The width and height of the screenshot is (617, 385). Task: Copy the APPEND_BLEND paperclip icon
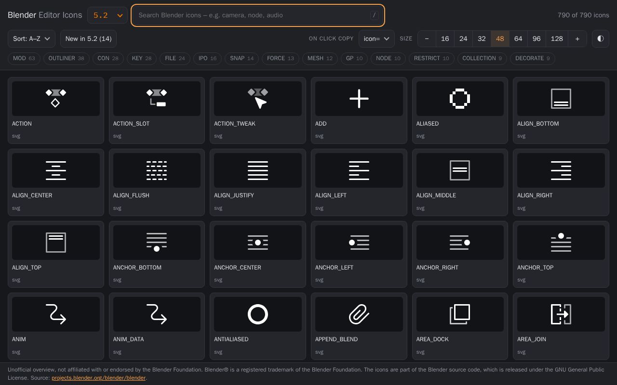tap(359, 326)
